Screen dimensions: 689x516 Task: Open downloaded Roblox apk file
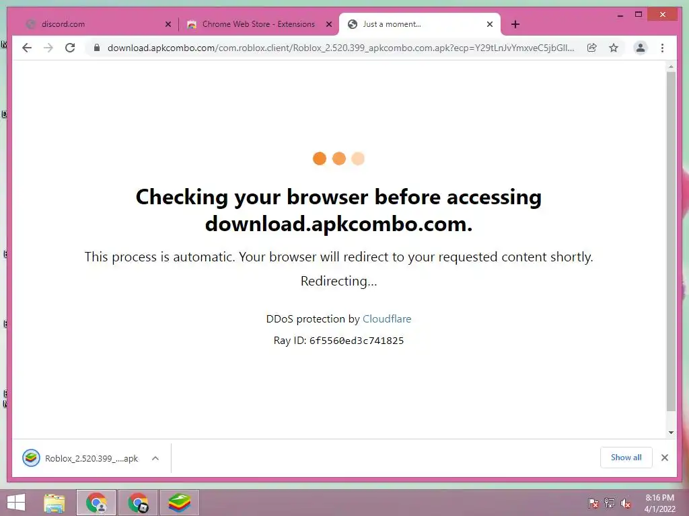[x=81, y=458]
